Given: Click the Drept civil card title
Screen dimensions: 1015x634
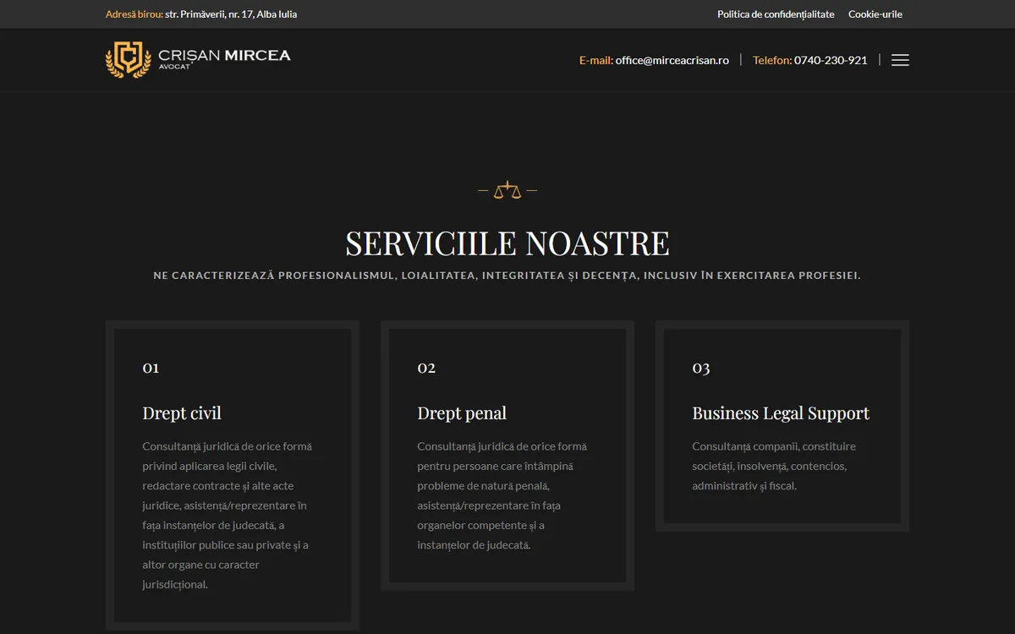Looking at the screenshot, I should [182, 413].
